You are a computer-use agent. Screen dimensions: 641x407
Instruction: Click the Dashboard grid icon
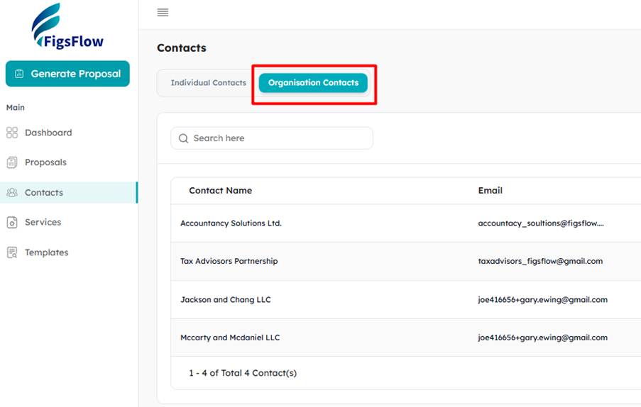click(12, 133)
